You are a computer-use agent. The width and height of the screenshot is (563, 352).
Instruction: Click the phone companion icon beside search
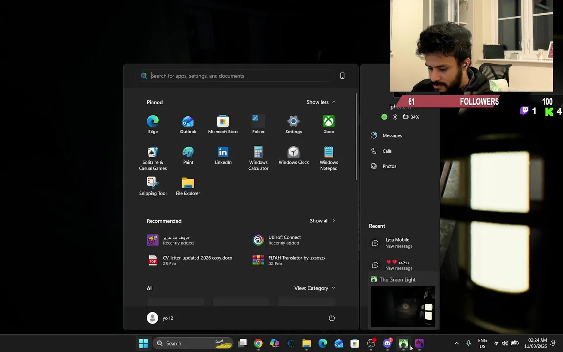click(342, 76)
